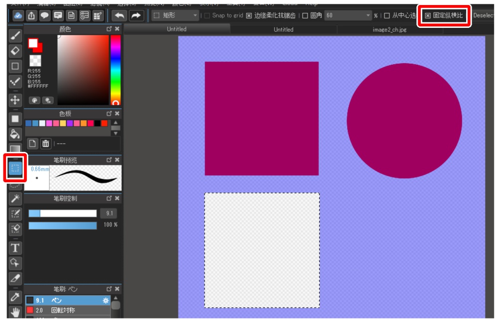Select the Magic Wand selection tool
The height and width of the screenshot is (322, 498).
pyautogui.click(x=15, y=200)
